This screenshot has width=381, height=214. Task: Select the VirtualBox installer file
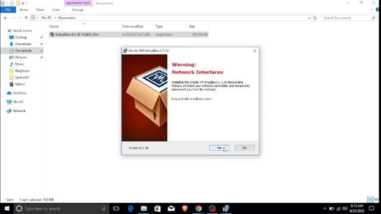tap(129, 34)
